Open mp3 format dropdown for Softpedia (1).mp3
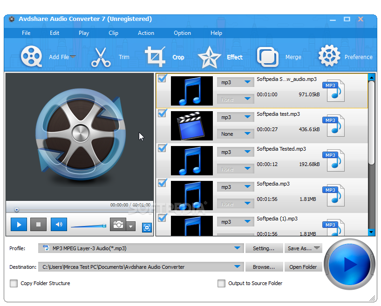This screenshot has height=306, width=381. pos(236,222)
